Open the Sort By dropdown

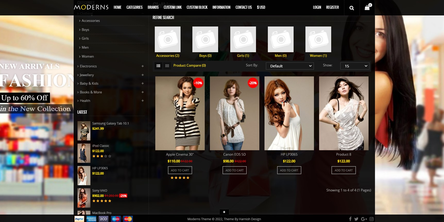coord(290,66)
